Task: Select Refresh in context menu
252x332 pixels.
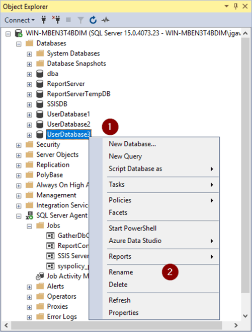Action: 161,300
